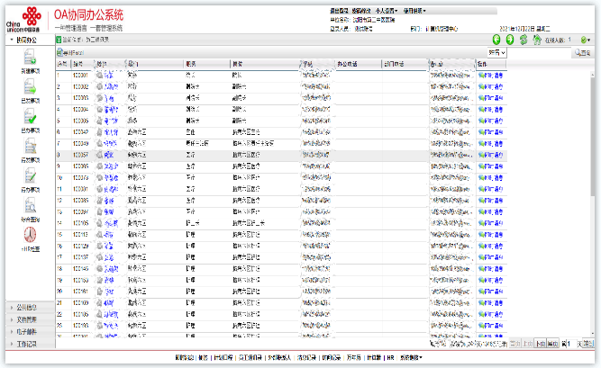Expand the 电子邮件 sidebar section
Viewport: 601px width, 368px height.
tap(30, 332)
